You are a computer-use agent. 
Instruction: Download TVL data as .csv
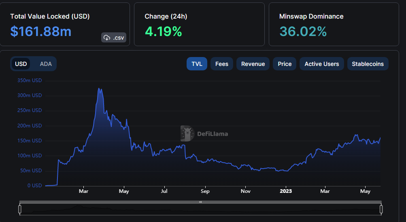coord(114,38)
